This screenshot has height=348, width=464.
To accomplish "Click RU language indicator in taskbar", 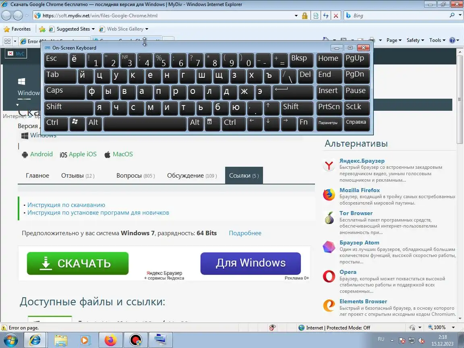I will [x=381, y=339].
